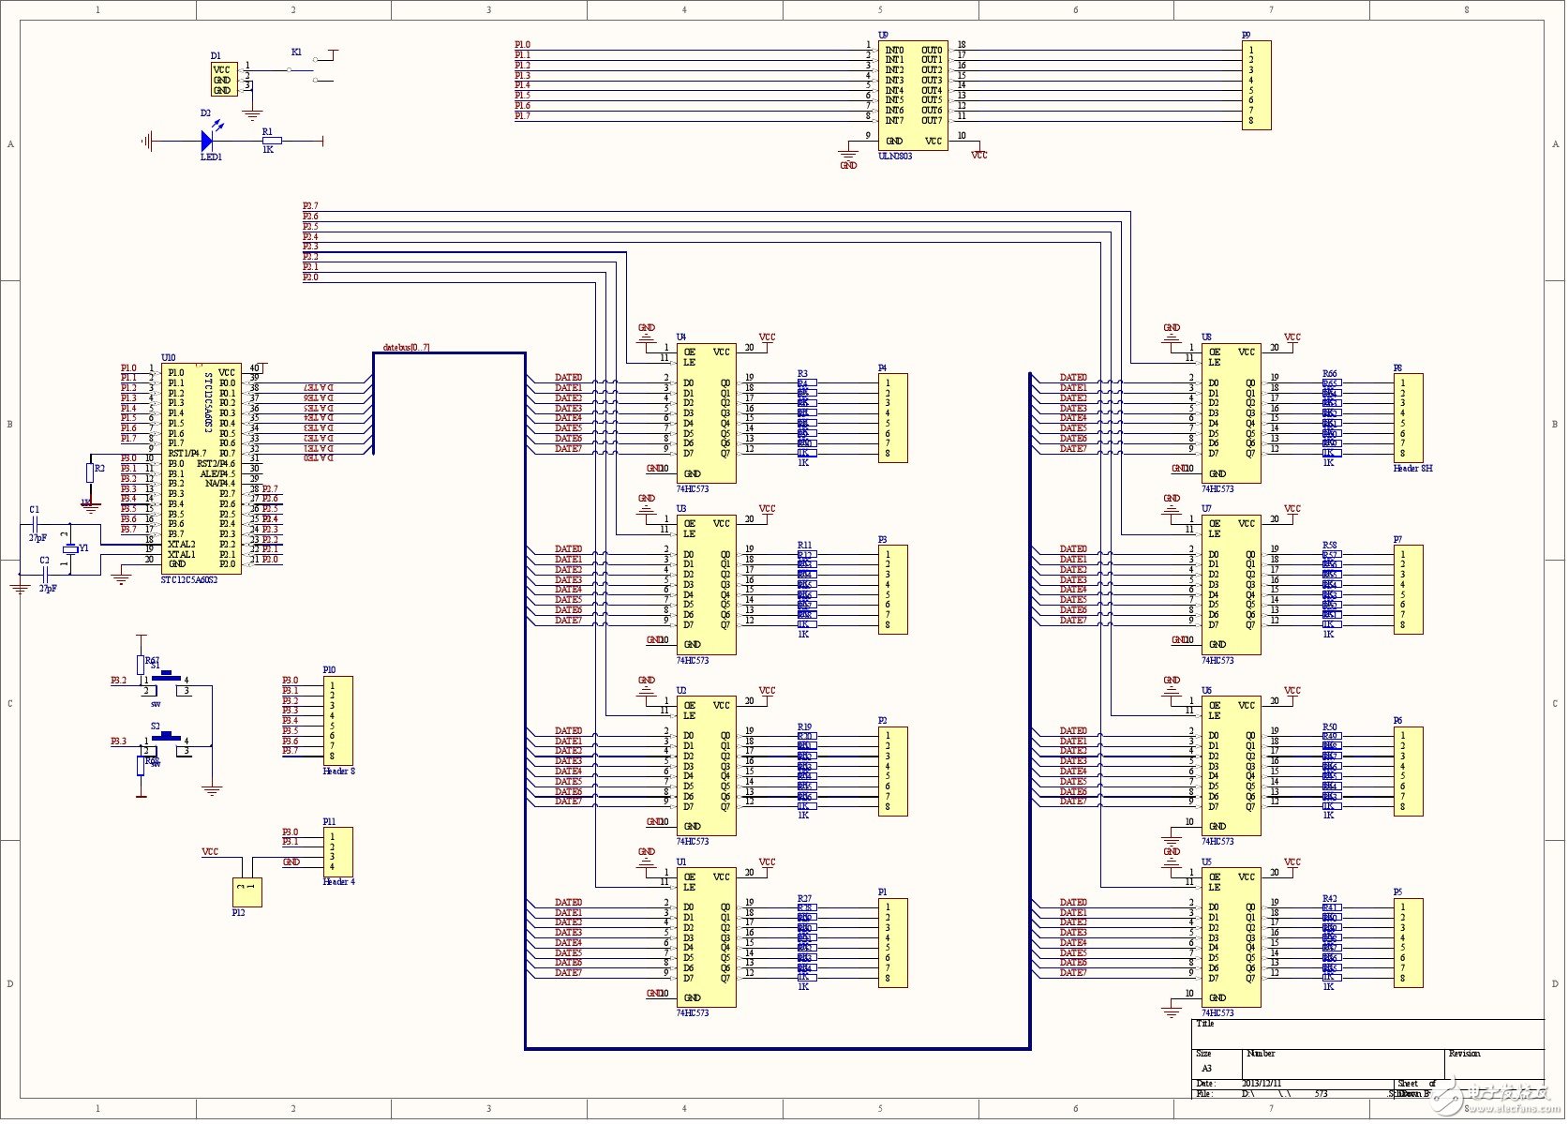The image size is (1568, 1124).
Task: Select the S2 push button switch
Action: 167,738
